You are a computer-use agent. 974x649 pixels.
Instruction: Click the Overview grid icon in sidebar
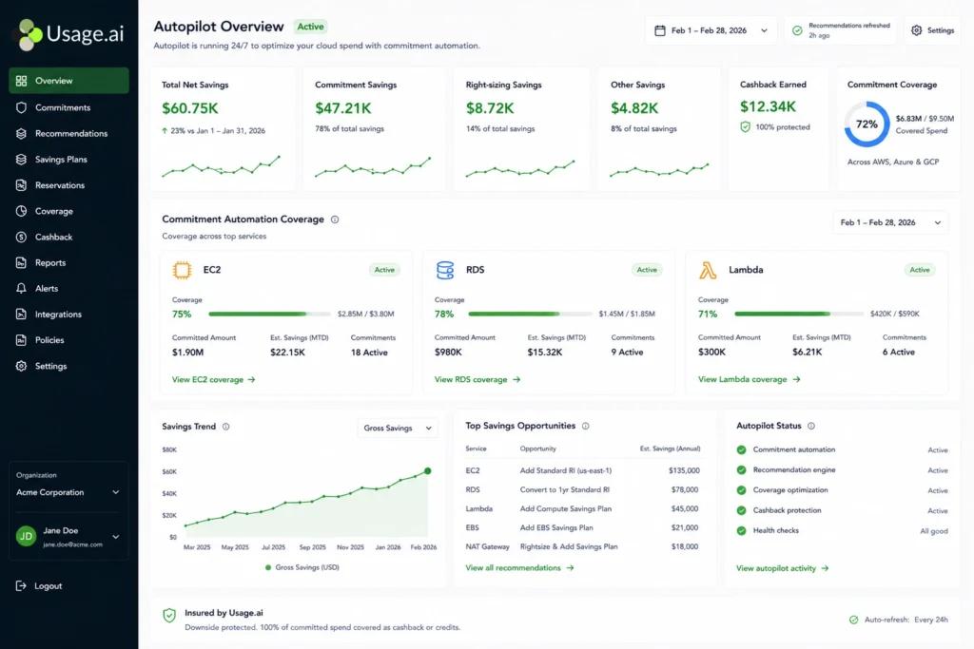(x=21, y=81)
